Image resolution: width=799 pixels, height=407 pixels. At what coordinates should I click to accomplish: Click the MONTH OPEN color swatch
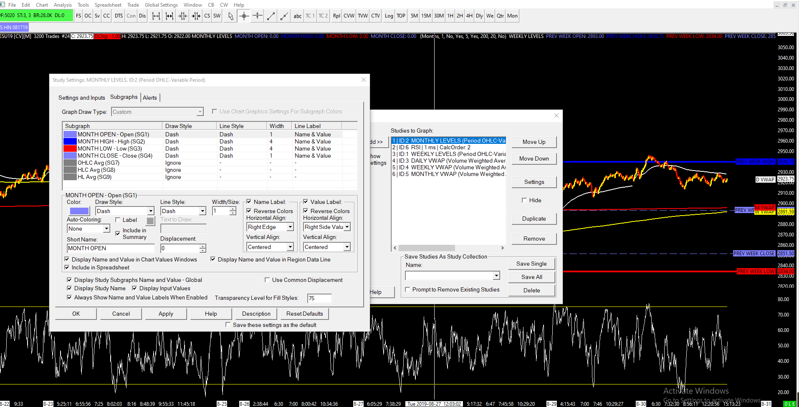(79, 211)
